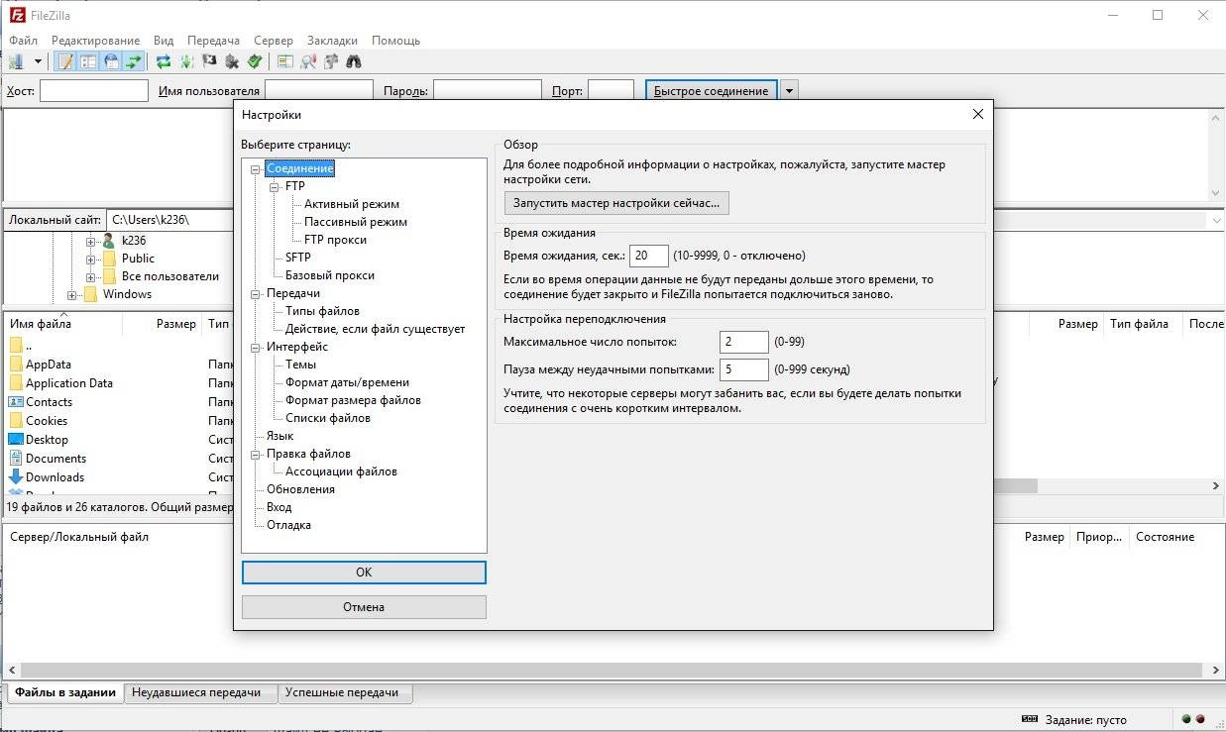Click the binoculars file search icon

(354, 61)
